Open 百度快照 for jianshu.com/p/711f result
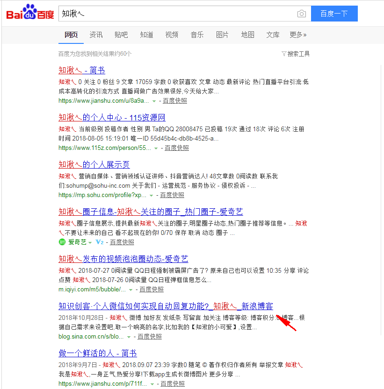384x389 pixels. coord(173,383)
